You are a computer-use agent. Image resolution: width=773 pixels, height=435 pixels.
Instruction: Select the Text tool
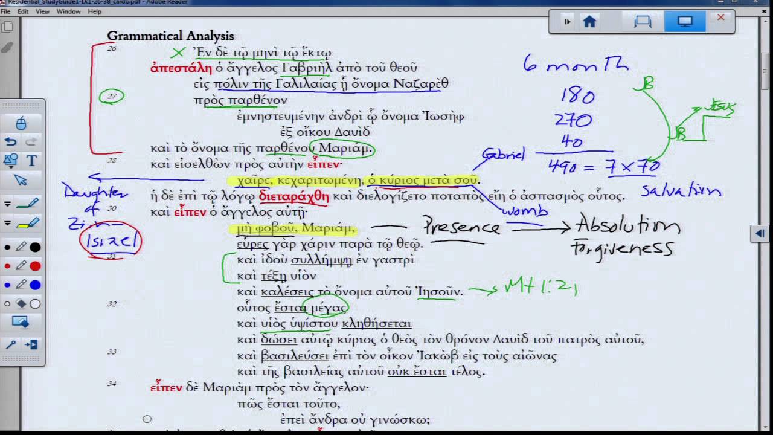[x=31, y=161]
